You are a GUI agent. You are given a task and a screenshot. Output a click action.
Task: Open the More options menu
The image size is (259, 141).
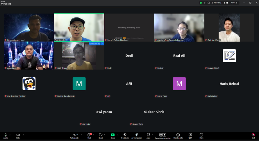[201, 135]
